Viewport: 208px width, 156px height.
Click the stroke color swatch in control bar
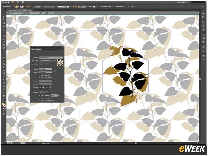pyautogui.click(x=22, y=6)
